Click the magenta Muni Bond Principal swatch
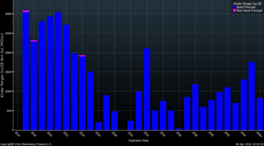 235,10
